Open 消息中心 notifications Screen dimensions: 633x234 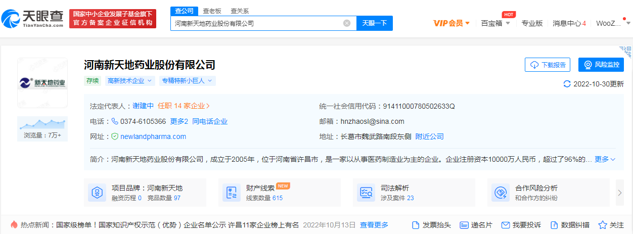click(569, 23)
